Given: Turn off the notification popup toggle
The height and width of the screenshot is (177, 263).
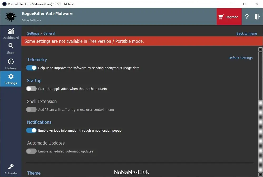Looking at the screenshot, I should [x=31, y=130].
